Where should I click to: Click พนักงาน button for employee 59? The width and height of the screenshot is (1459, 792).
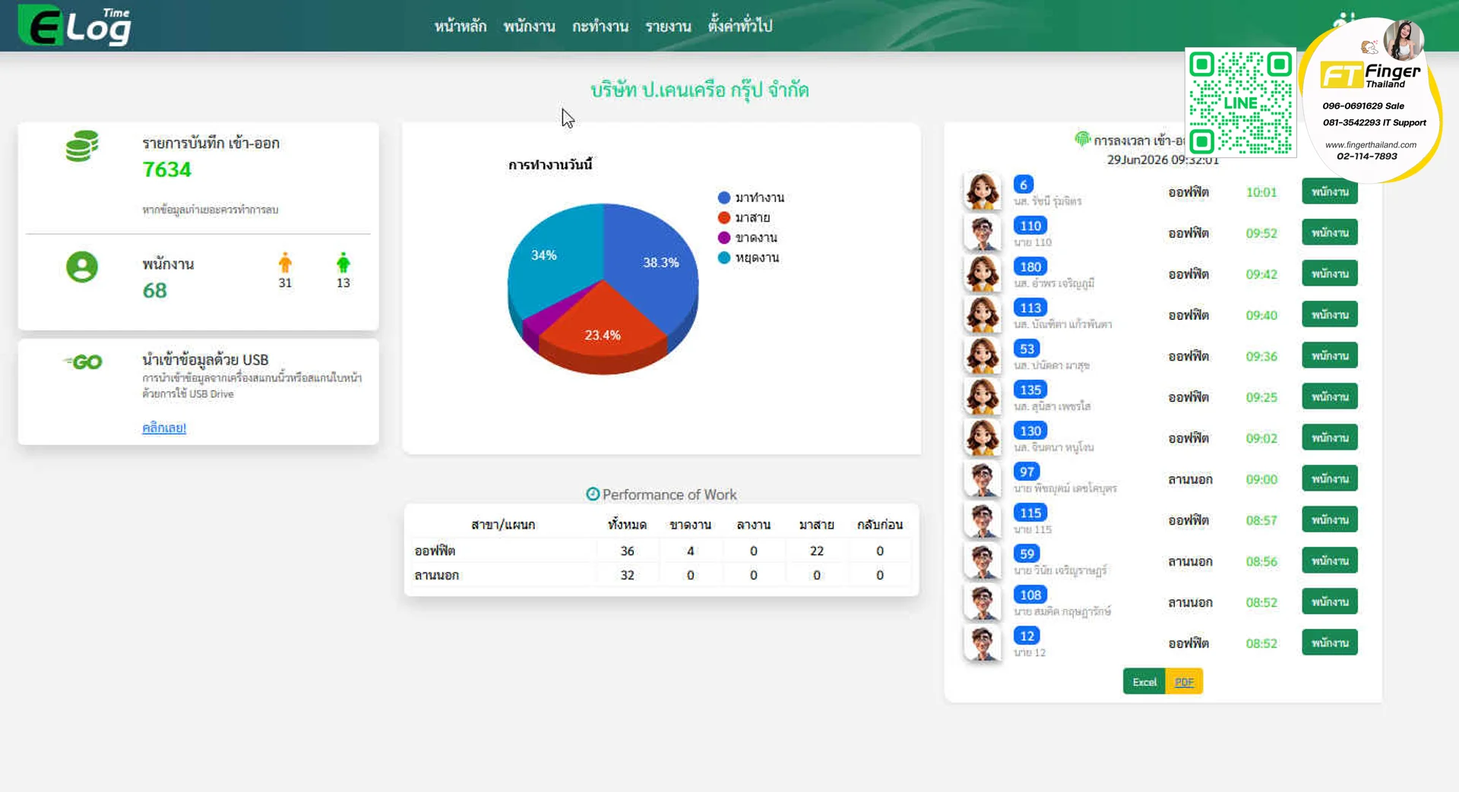point(1330,560)
